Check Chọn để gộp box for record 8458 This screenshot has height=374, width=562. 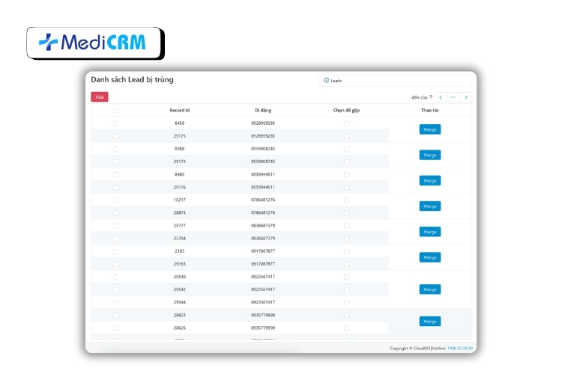pyautogui.click(x=346, y=123)
